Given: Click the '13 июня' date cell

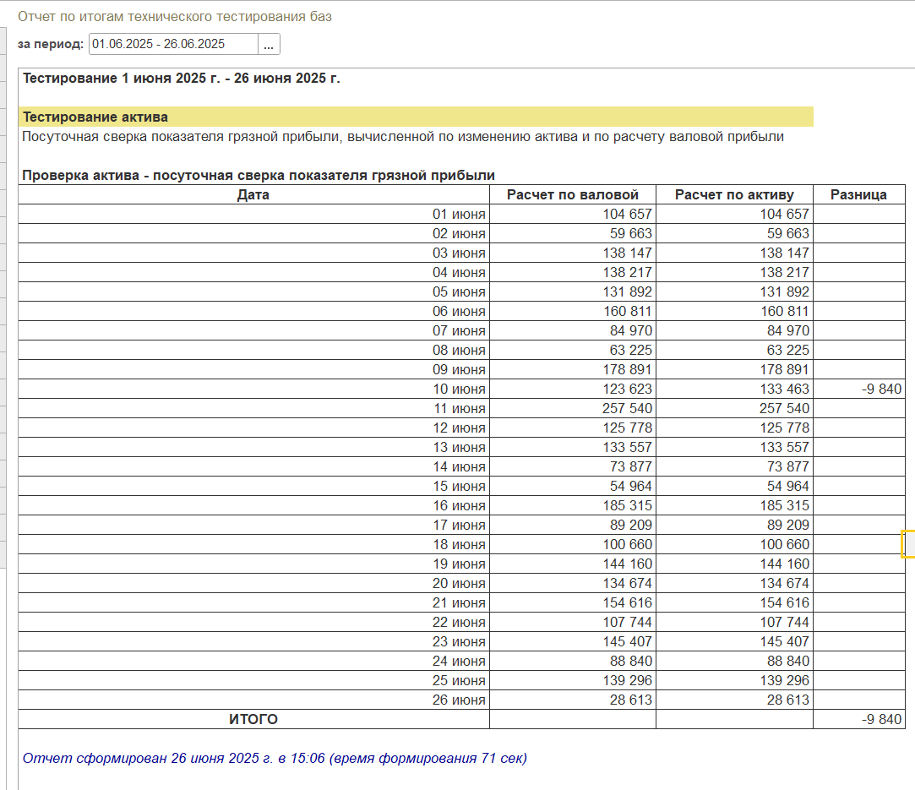Looking at the screenshot, I should [x=253, y=448].
